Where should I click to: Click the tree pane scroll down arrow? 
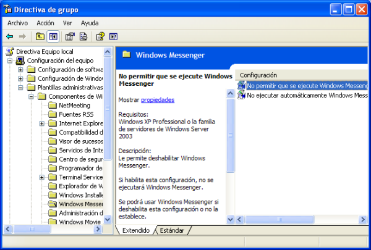tap(108, 220)
